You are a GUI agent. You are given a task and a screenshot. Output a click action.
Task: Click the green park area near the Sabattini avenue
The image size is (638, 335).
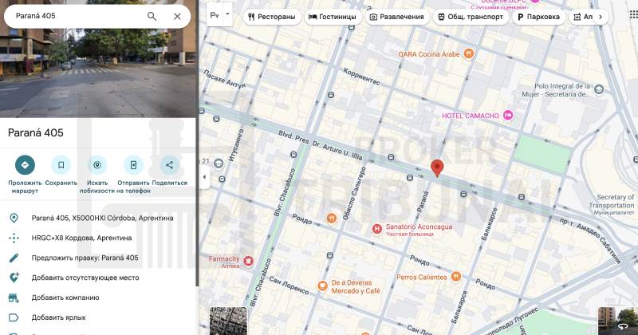point(542,154)
